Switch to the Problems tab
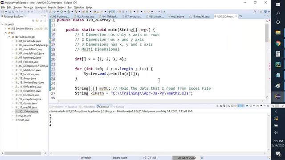The width and height of the screenshot is (285, 160). (57, 107)
